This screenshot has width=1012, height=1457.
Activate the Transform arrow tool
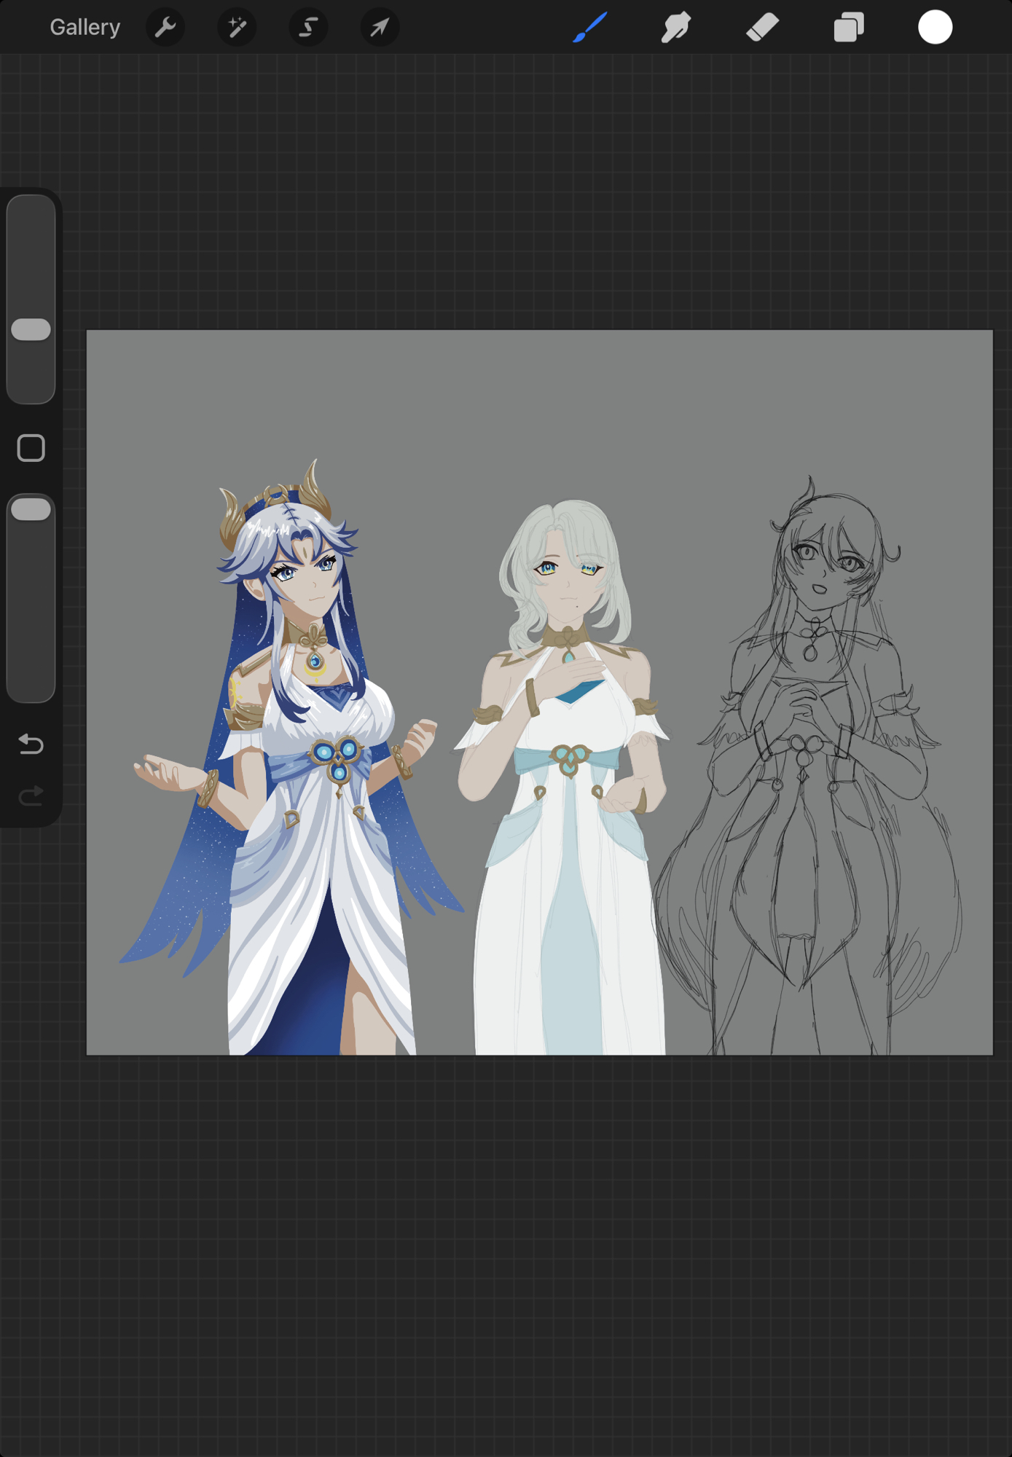pos(380,28)
